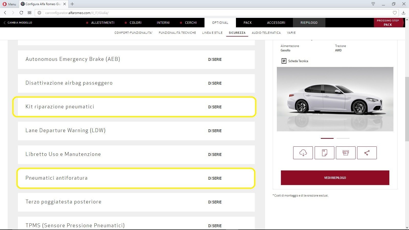Click the page vertical scrollbar
The width and height of the screenshot is (409, 230).
[407, 109]
